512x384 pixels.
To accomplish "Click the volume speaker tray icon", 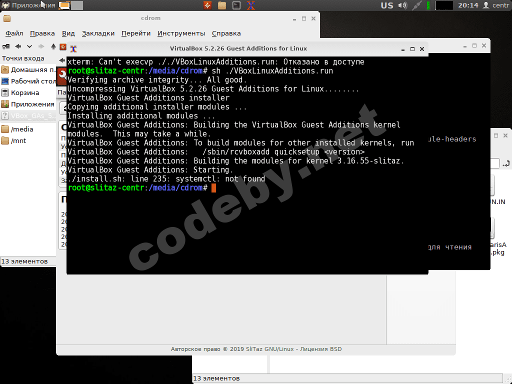I will (402, 5).
